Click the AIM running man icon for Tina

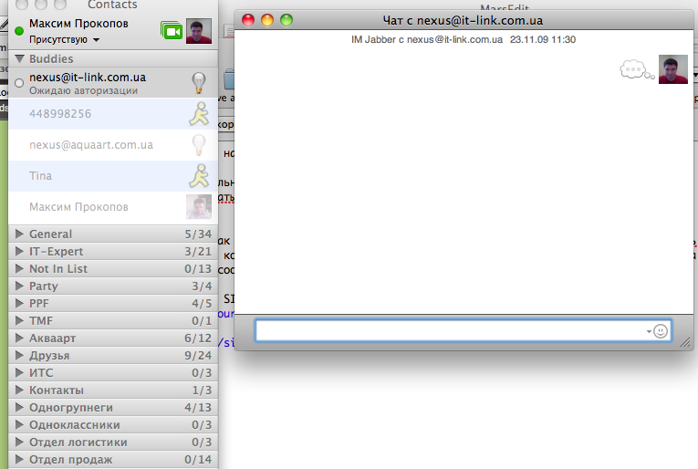(x=199, y=176)
